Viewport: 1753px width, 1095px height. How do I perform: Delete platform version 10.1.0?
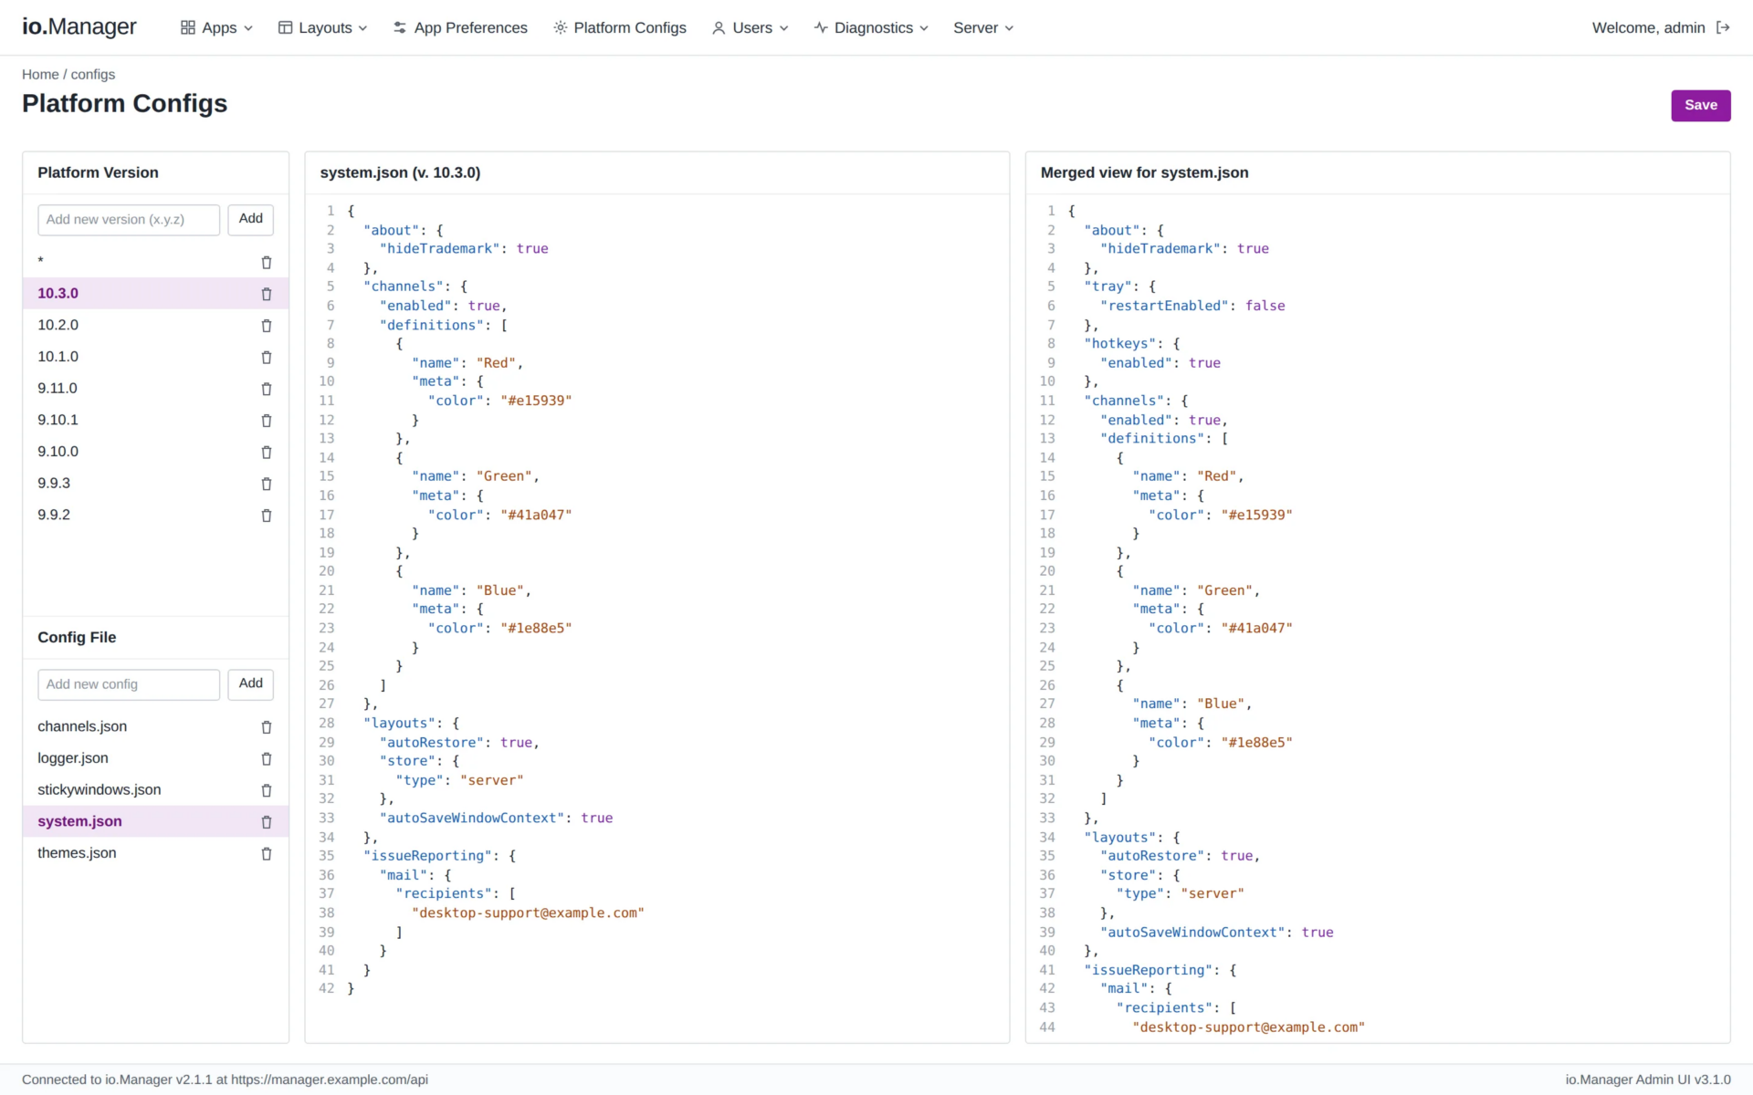click(267, 358)
